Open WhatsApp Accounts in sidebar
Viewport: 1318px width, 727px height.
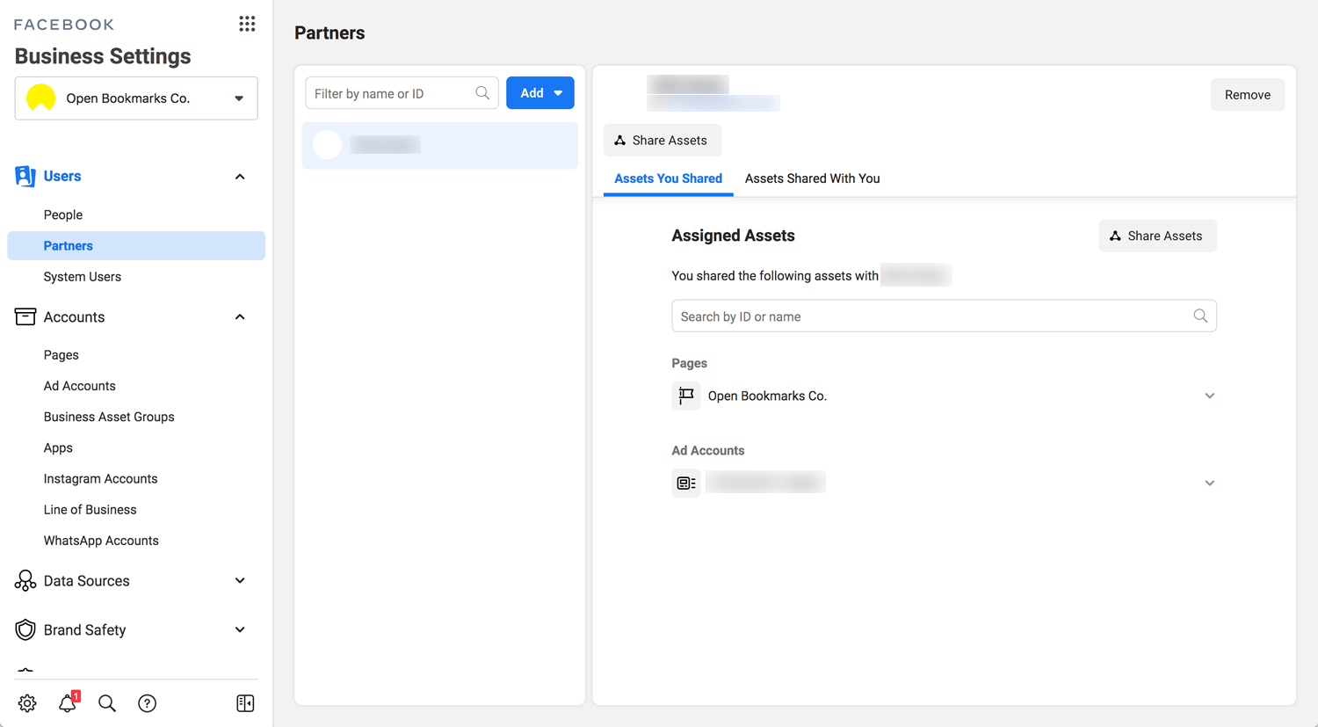pos(101,541)
